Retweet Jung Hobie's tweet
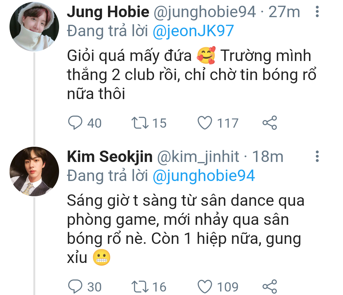Viewport: 343px width, 295px height. tap(139, 123)
